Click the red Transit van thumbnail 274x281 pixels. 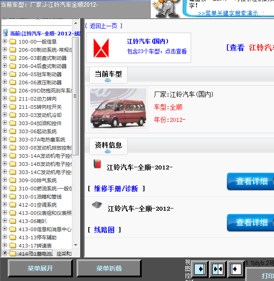point(118,109)
